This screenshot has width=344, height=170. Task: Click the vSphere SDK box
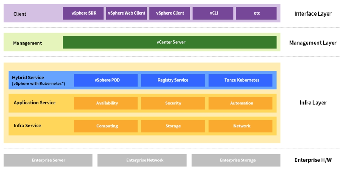(83, 13)
